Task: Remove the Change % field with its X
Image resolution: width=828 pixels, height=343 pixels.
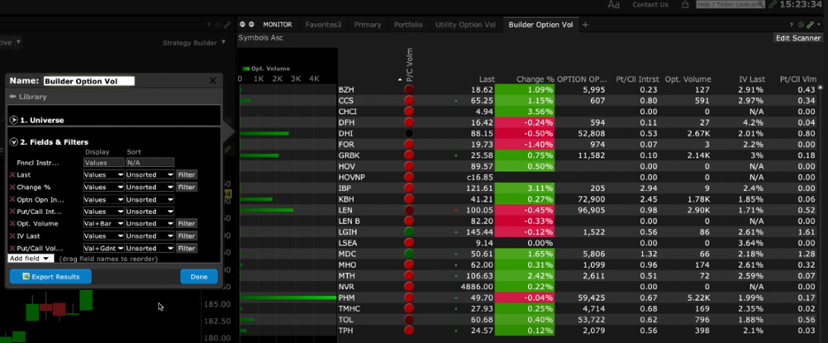Action: point(12,187)
